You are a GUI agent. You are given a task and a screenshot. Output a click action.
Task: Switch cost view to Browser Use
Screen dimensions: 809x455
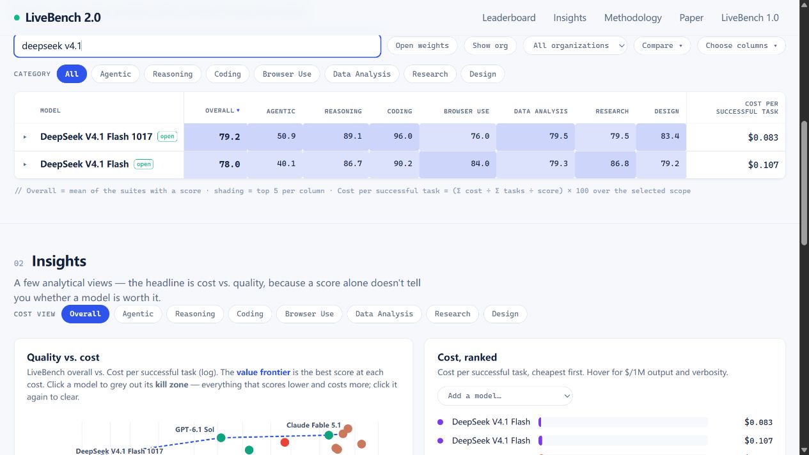(x=310, y=314)
